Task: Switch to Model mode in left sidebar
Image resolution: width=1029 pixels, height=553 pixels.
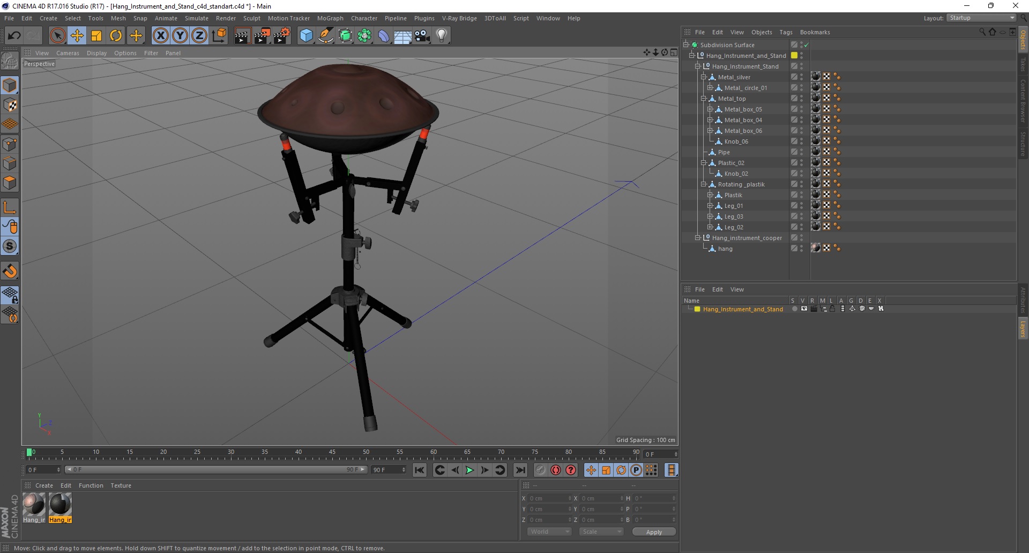Action: click(10, 85)
